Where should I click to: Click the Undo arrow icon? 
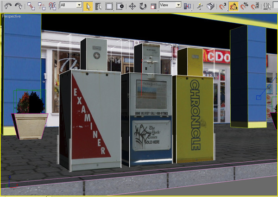pos(8,6)
